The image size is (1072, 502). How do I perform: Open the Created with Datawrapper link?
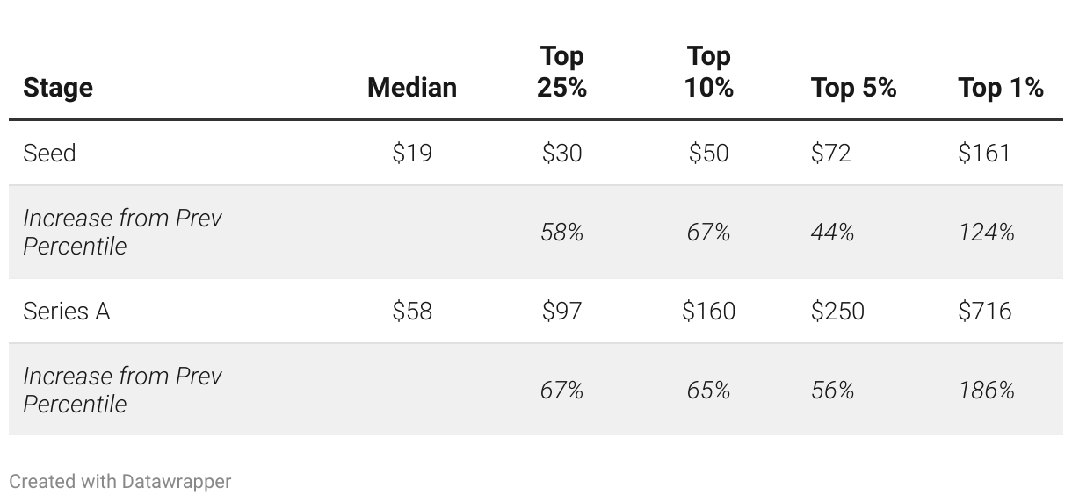(x=120, y=482)
